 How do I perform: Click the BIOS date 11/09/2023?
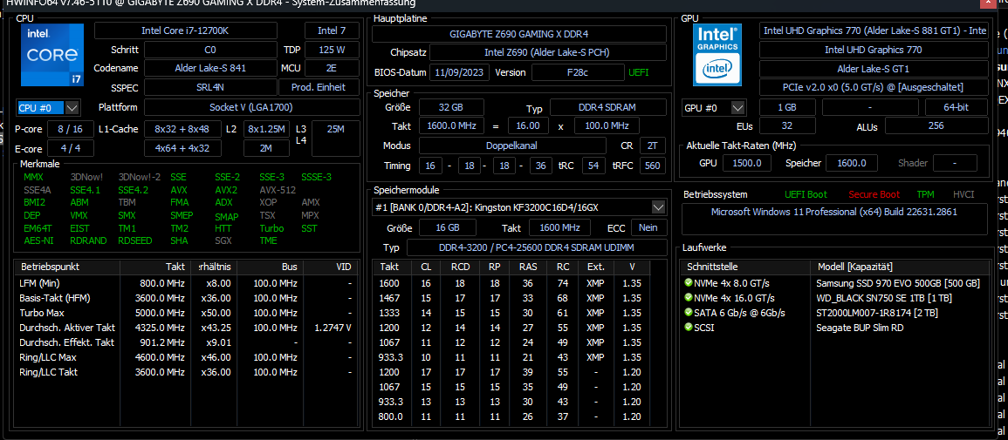pyautogui.click(x=460, y=72)
